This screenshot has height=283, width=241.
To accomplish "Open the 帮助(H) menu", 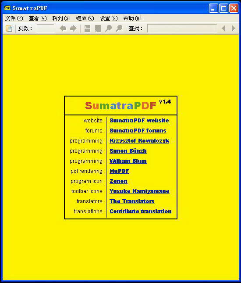I will pos(132,18).
